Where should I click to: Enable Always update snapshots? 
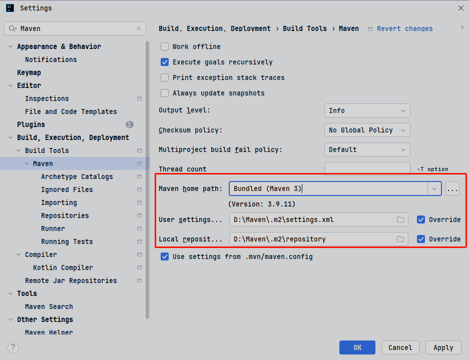pyautogui.click(x=165, y=93)
